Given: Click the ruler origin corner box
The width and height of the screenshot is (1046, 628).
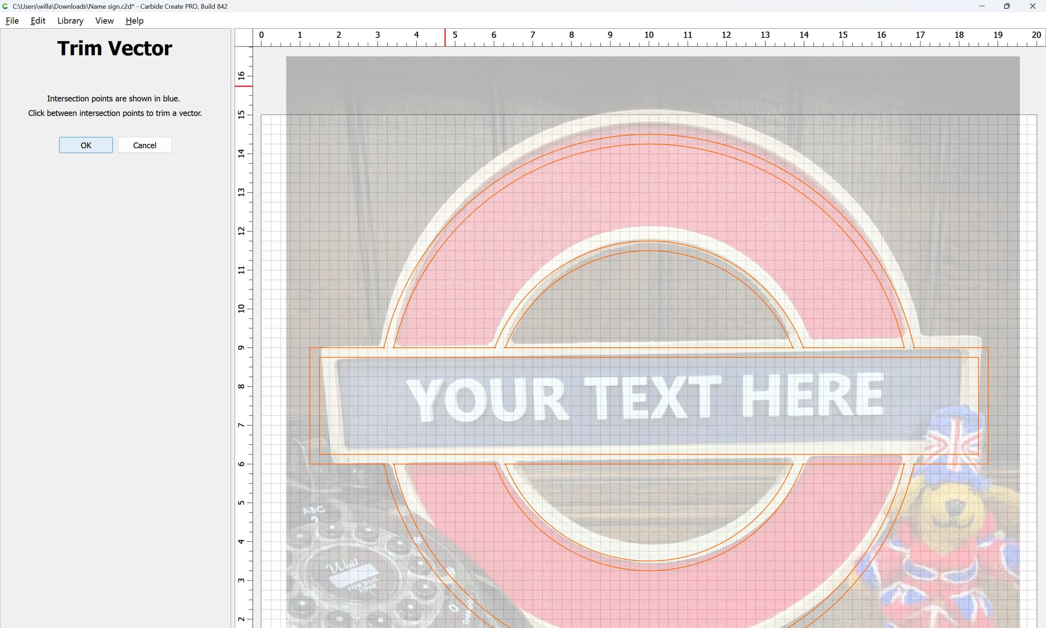Looking at the screenshot, I should click(x=244, y=38).
